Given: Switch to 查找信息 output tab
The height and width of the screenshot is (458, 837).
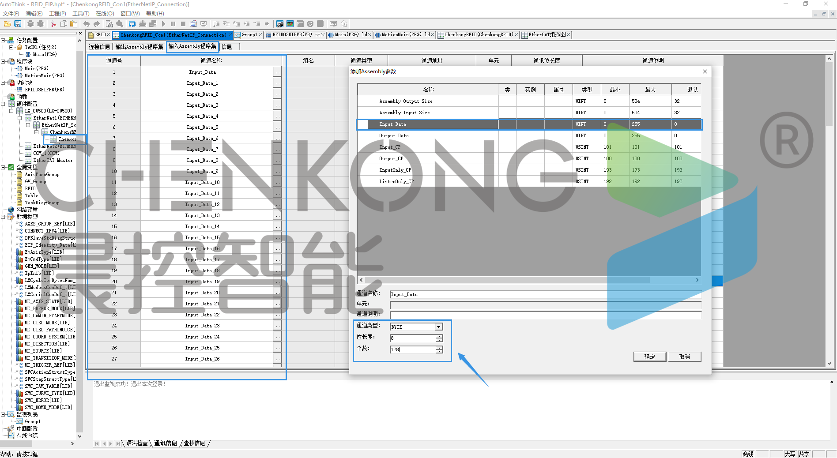Looking at the screenshot, I should click(194, 443).
